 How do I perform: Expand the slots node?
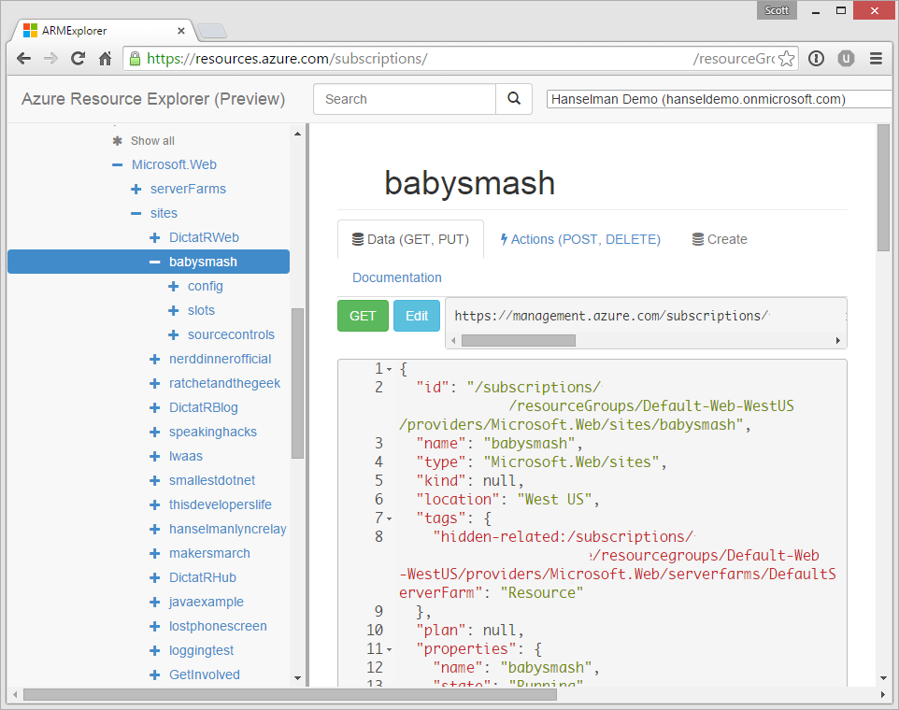coord(174,310)
